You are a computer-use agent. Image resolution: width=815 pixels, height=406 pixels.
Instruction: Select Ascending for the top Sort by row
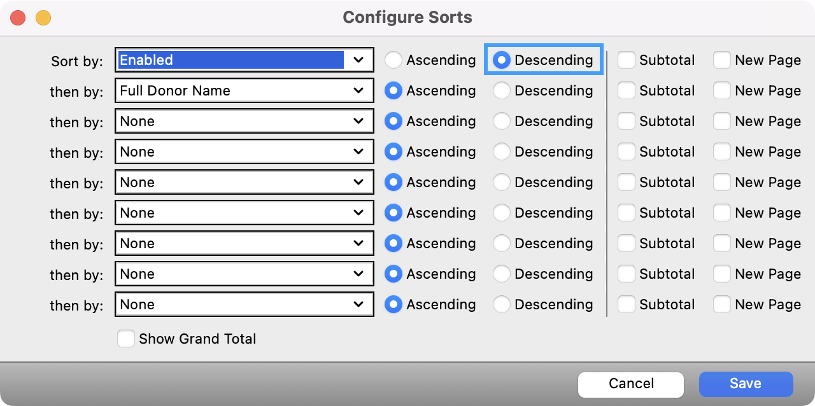click(393, 60)
